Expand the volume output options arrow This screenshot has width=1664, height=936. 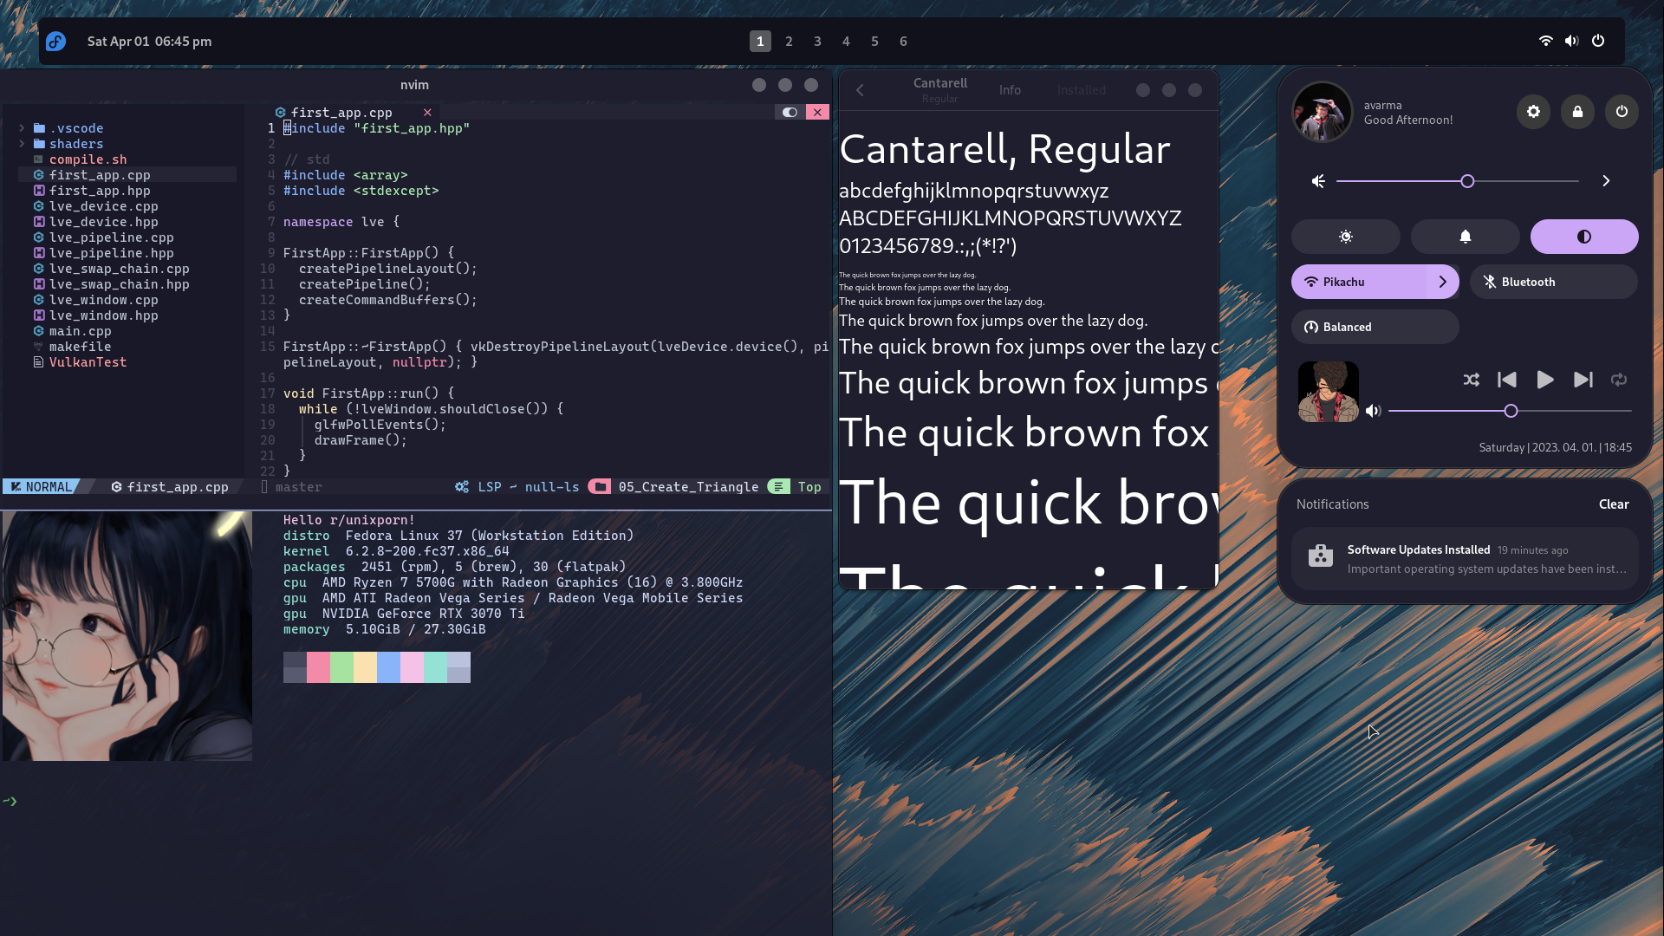pos(1605,181)
